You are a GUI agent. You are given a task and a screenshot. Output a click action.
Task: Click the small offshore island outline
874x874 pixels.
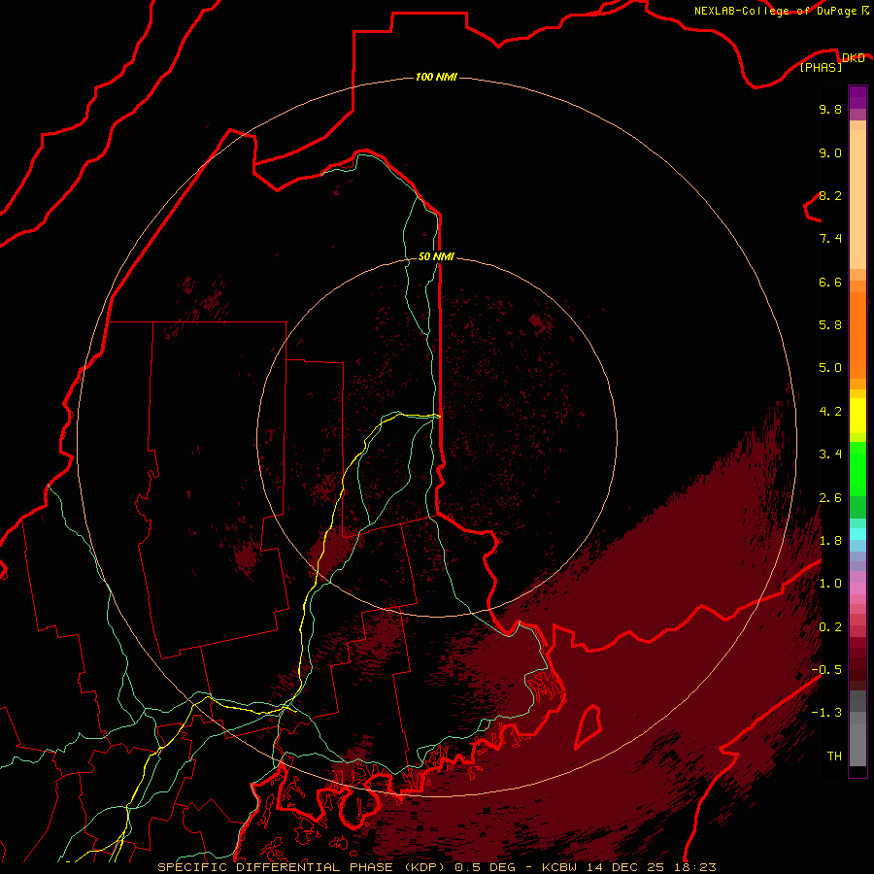pos(588,726)
